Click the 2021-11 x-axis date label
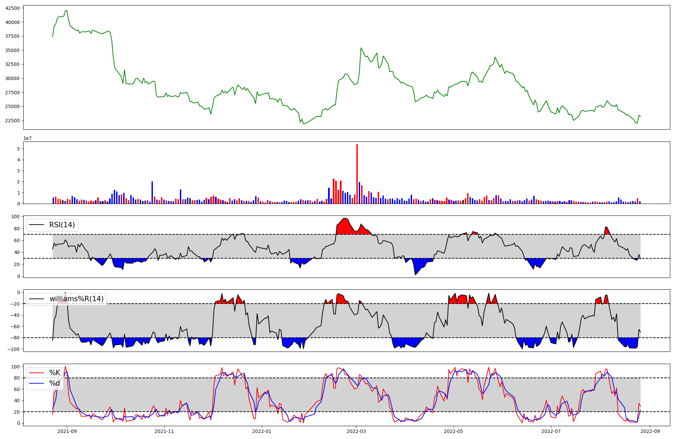The width and height of the screenshot is (675, 439). tap(164, 431)
